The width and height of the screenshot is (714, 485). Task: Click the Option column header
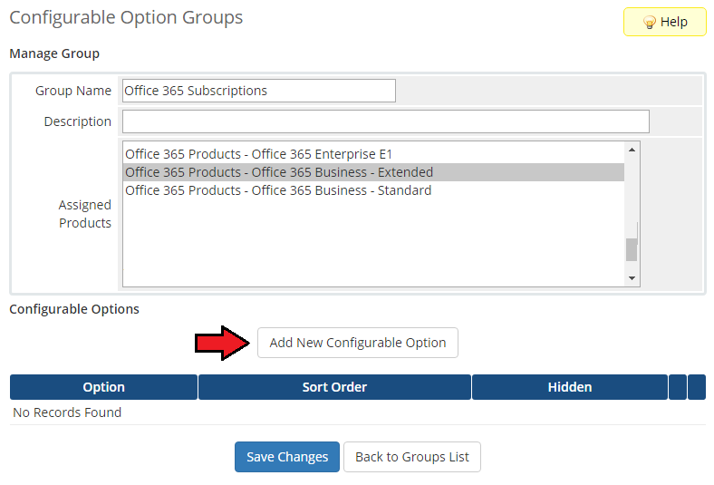coord(103,387)
